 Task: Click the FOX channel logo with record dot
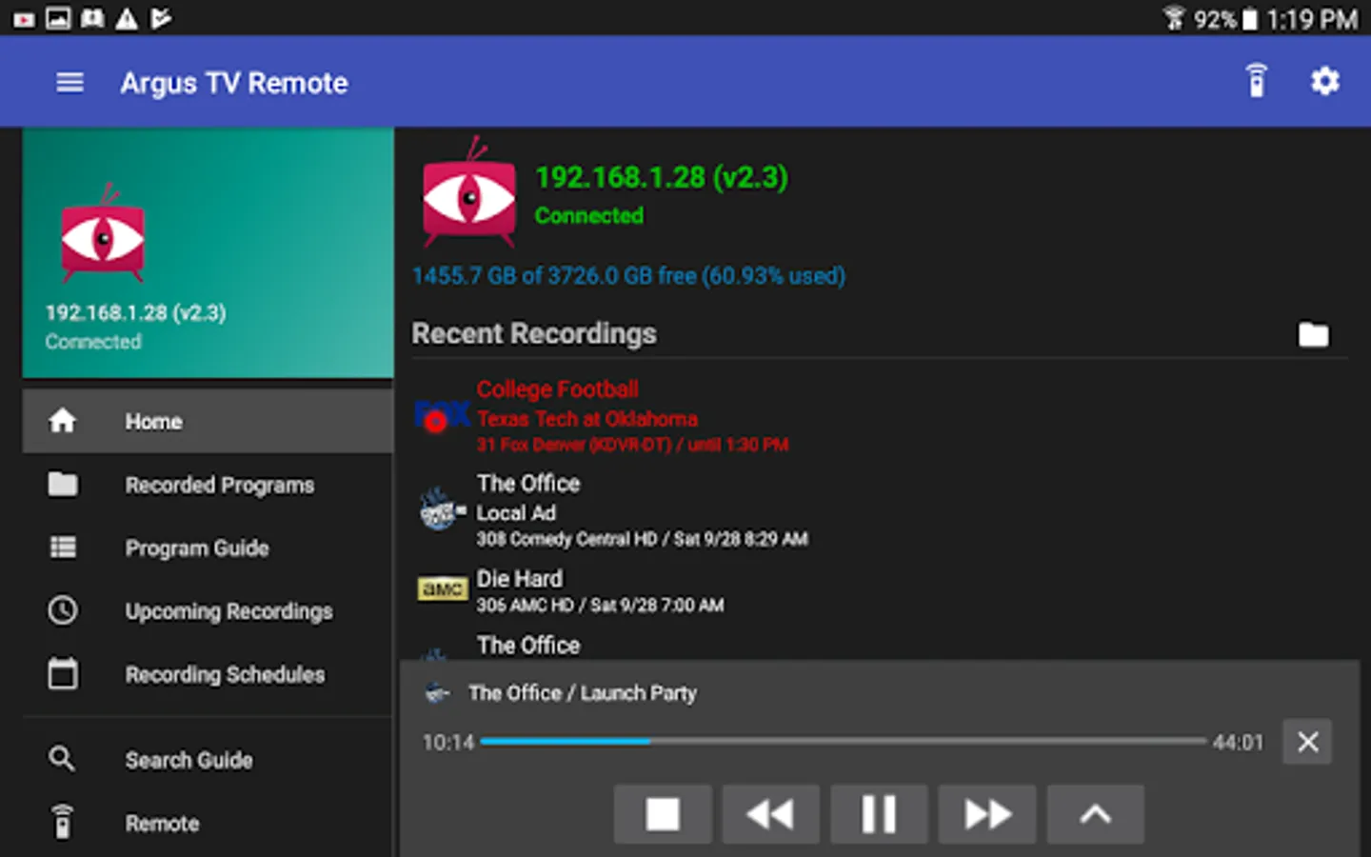pyautogui.click(x=442, y=417)
